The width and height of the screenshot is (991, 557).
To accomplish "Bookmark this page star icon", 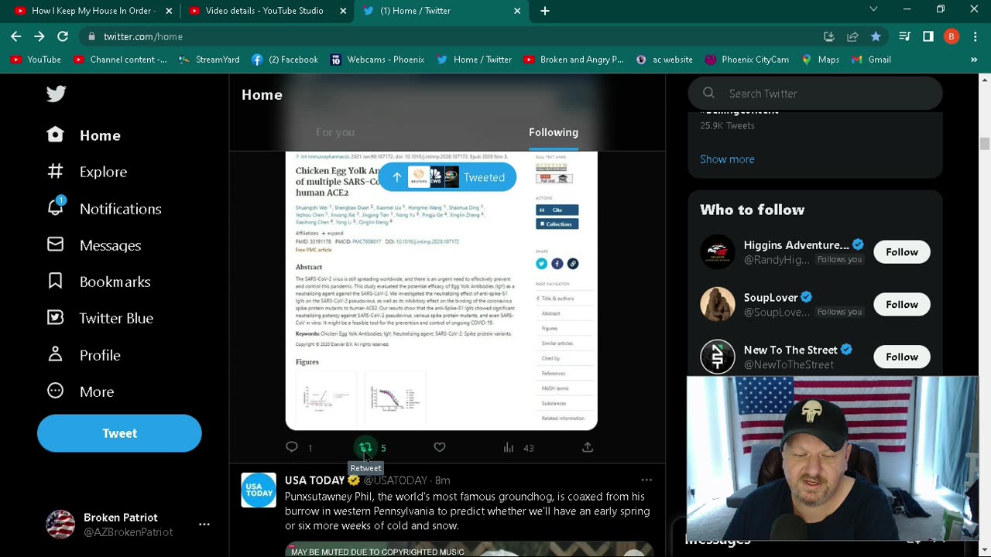I will (x=876, y=36).
